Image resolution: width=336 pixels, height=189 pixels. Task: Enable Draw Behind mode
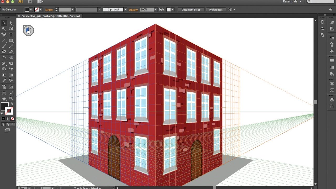click(8, 124)
